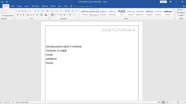The image size is (186, 104).
Task: Click the Sort A-Z icon
Action: [73, 11]
